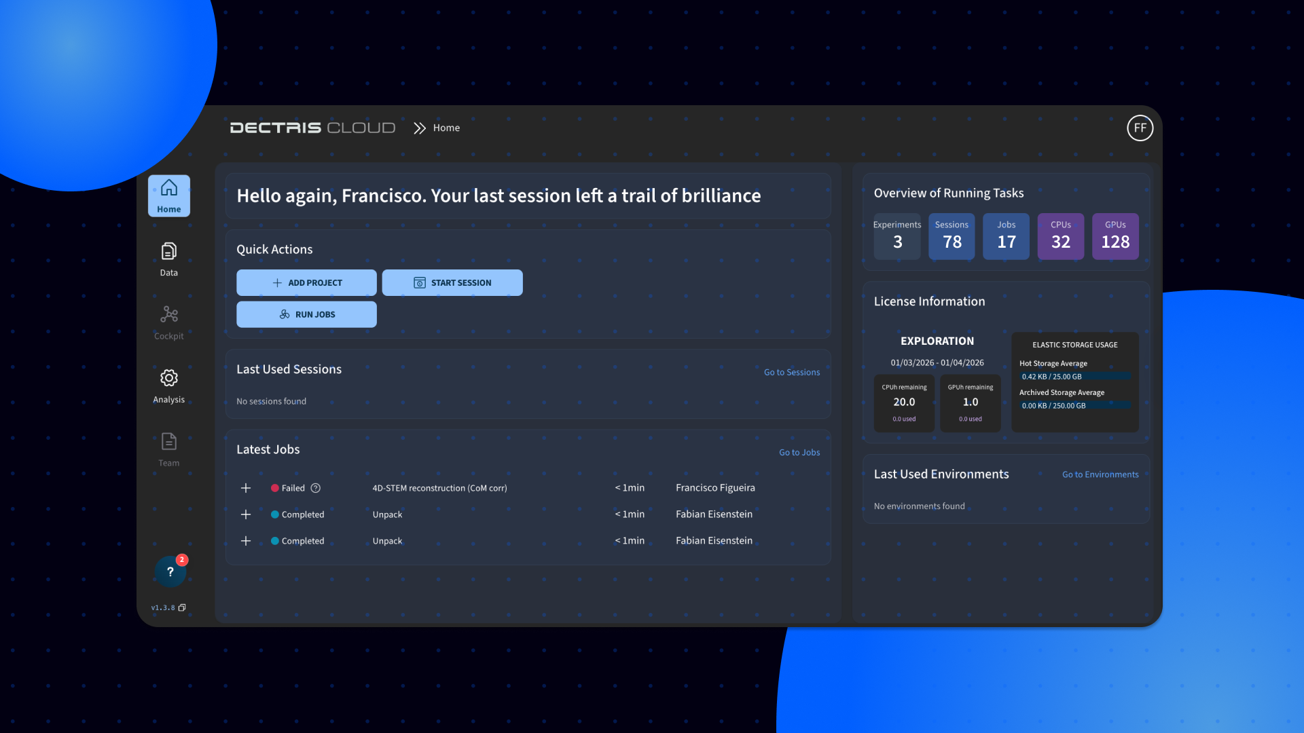Click the Run Jobs button
Image resolution: width=1304 pixels, height=733 pixels.
[x=306, y=314]
